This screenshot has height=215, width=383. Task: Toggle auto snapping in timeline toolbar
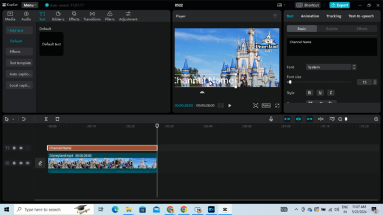coord(298,119)
